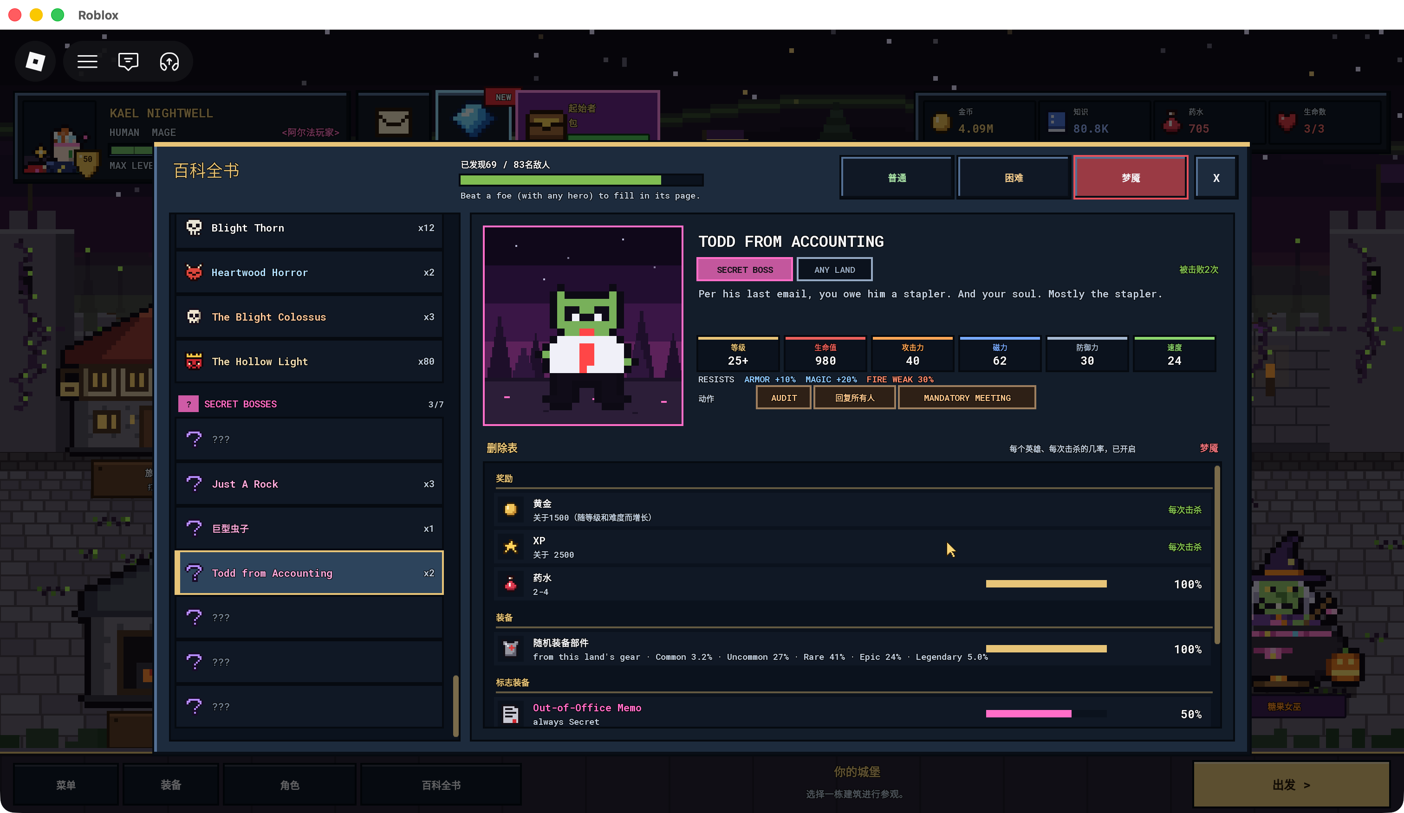Click the gold coin currency icon
1404x813 pixels.
941,122
